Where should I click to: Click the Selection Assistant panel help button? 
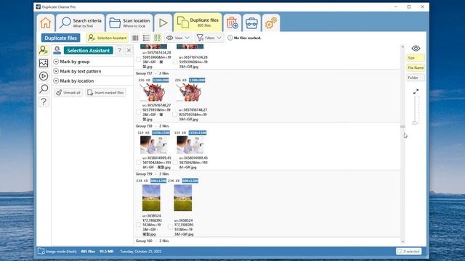pyautogui.click(x=119, y=51)
